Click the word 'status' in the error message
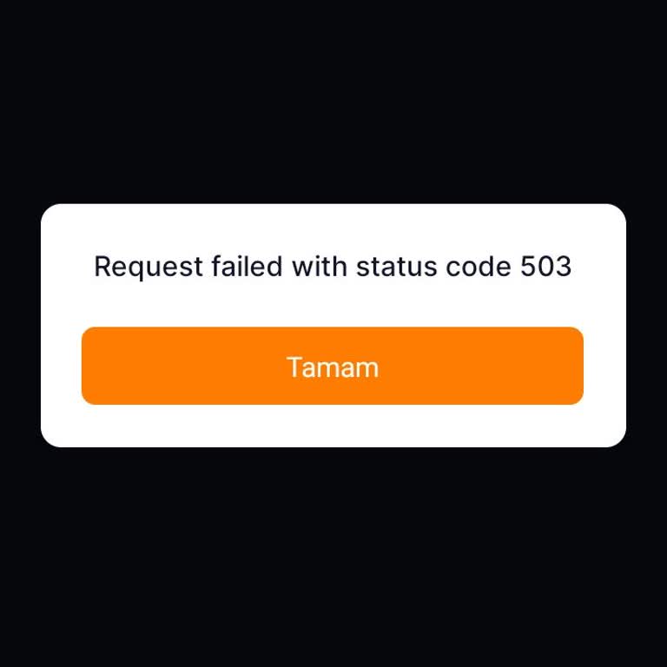This screenshot has height=667, width=667. pos(396,267)
